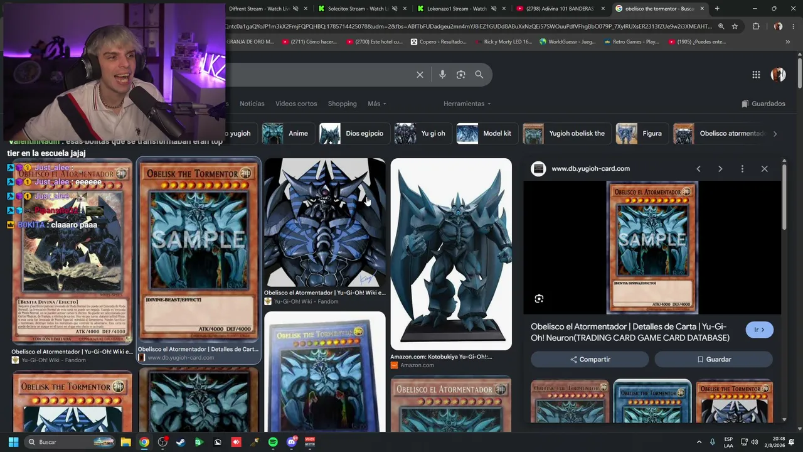Click the magnifying glass search button
803x452 pixels.
[x=479, y=75]
